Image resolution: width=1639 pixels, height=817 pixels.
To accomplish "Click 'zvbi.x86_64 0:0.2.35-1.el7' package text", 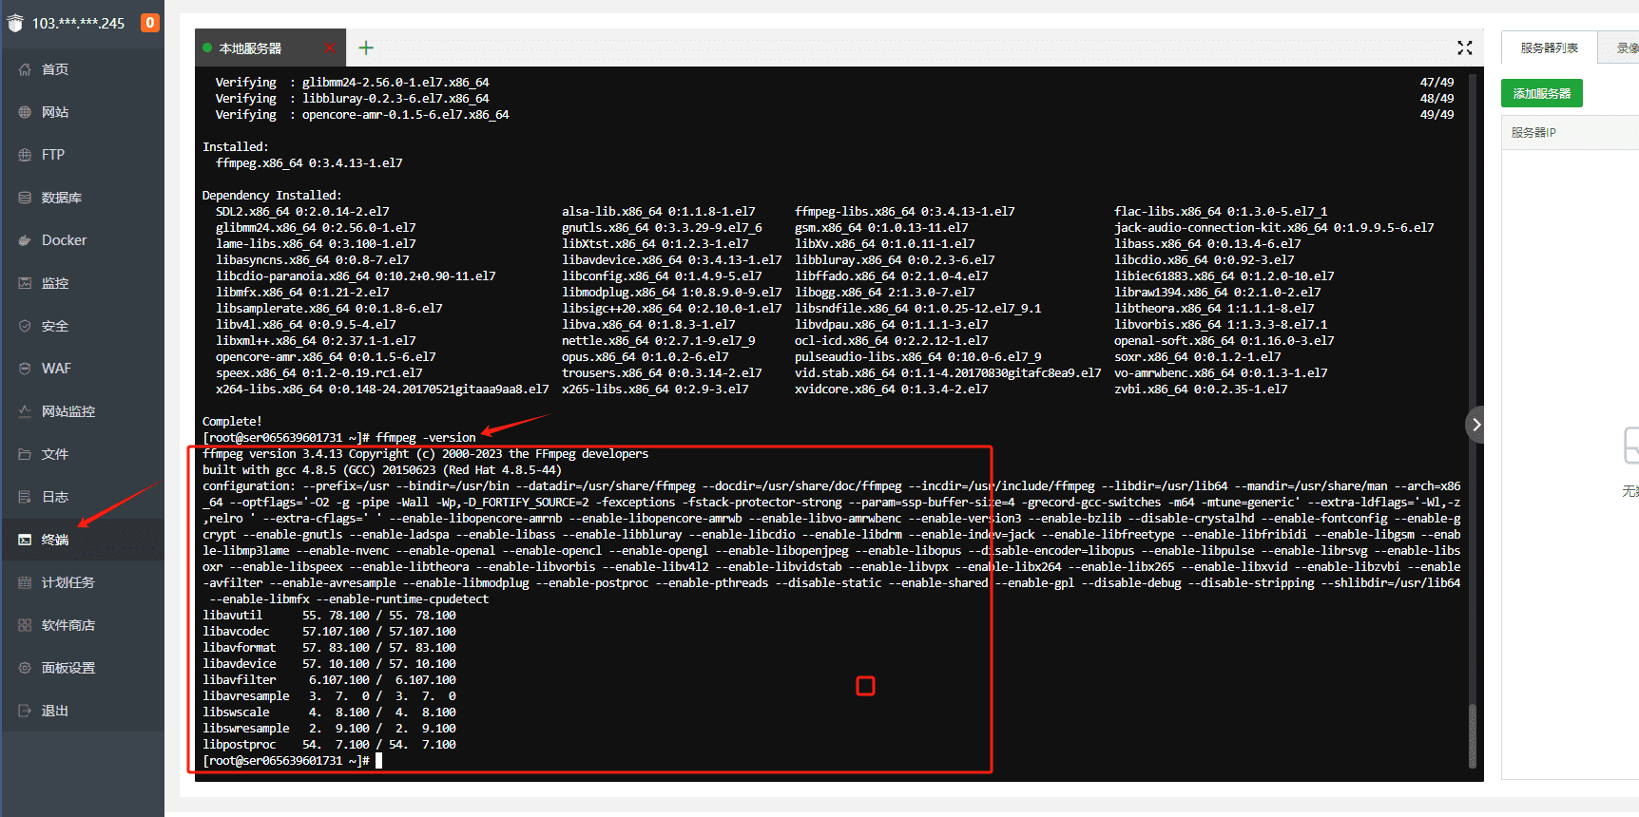I will 1201,389.
